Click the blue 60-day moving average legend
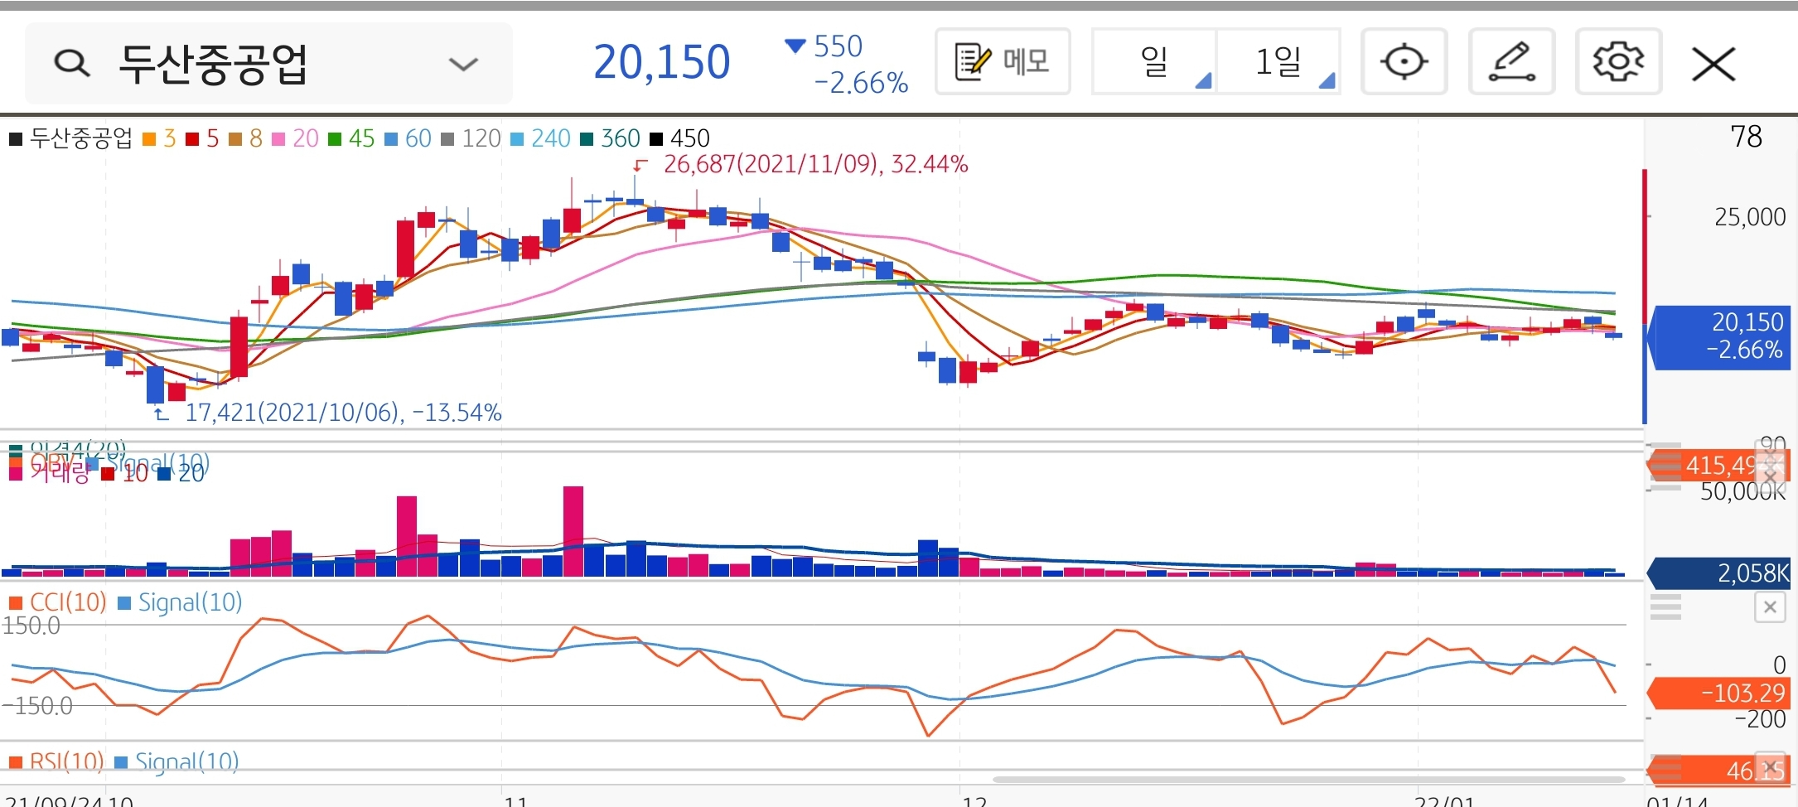Viewport: 1798px width, 807px height. [408, 138]
